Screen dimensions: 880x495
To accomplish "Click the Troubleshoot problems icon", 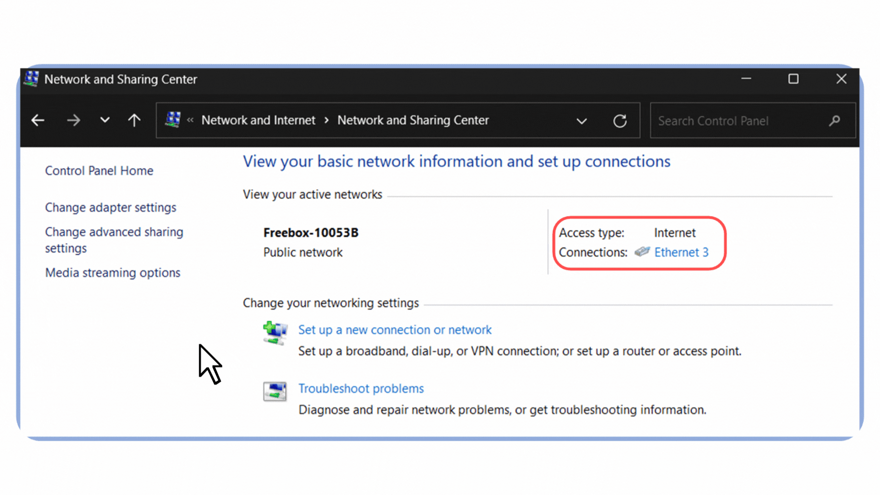I will pos(275,391).
